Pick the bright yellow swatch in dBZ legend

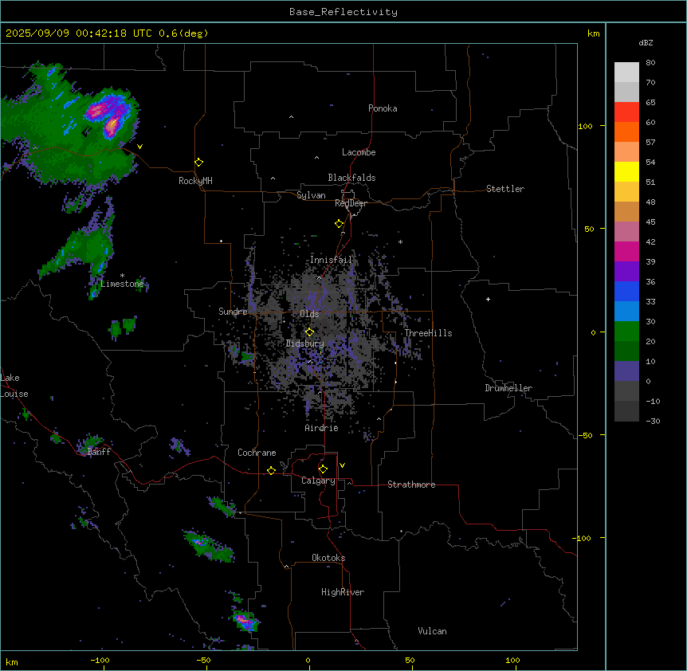point(626,171)
